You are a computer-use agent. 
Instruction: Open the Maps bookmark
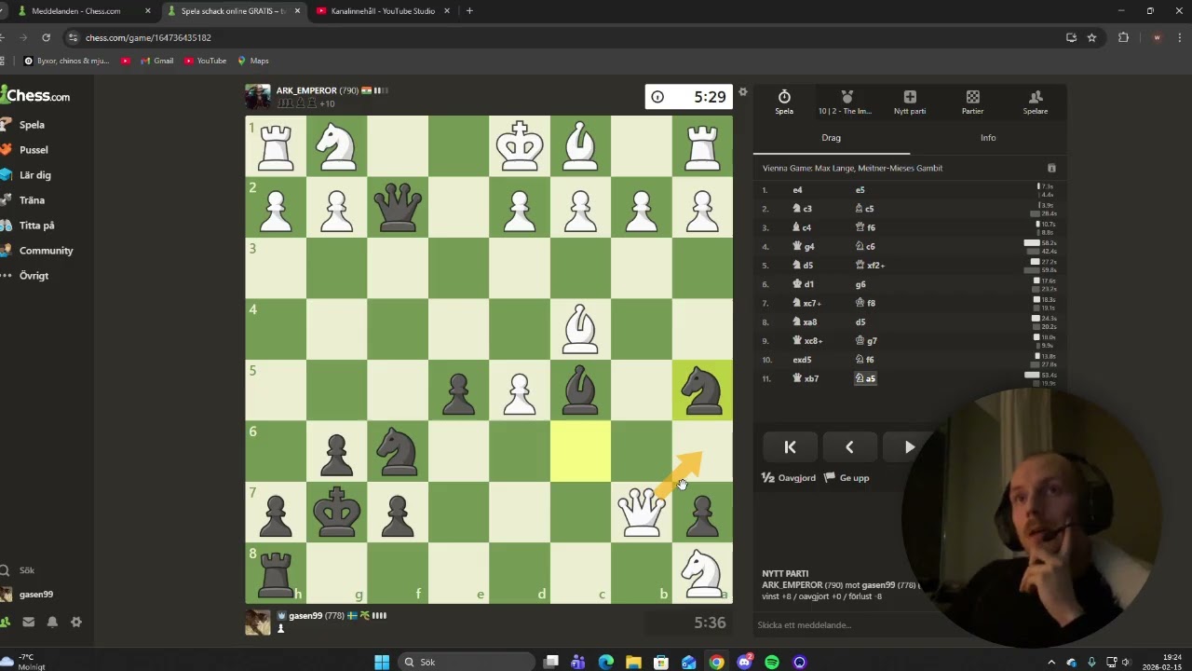[x=252, y=61]
